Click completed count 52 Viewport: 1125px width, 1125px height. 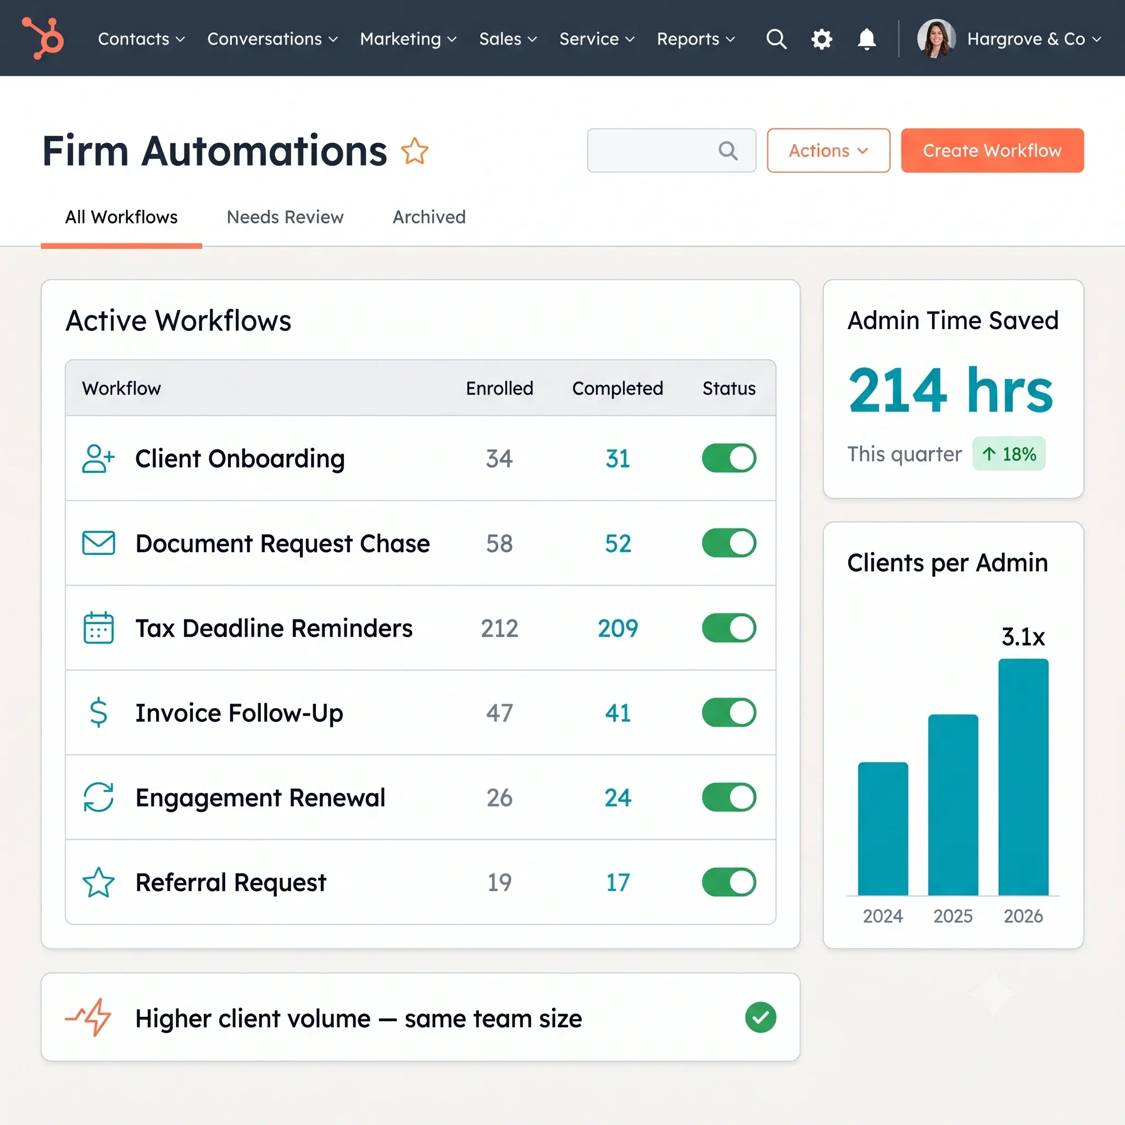coord(617,544)
